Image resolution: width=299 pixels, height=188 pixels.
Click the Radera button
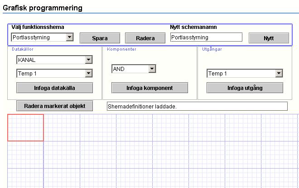coord(145,38)
